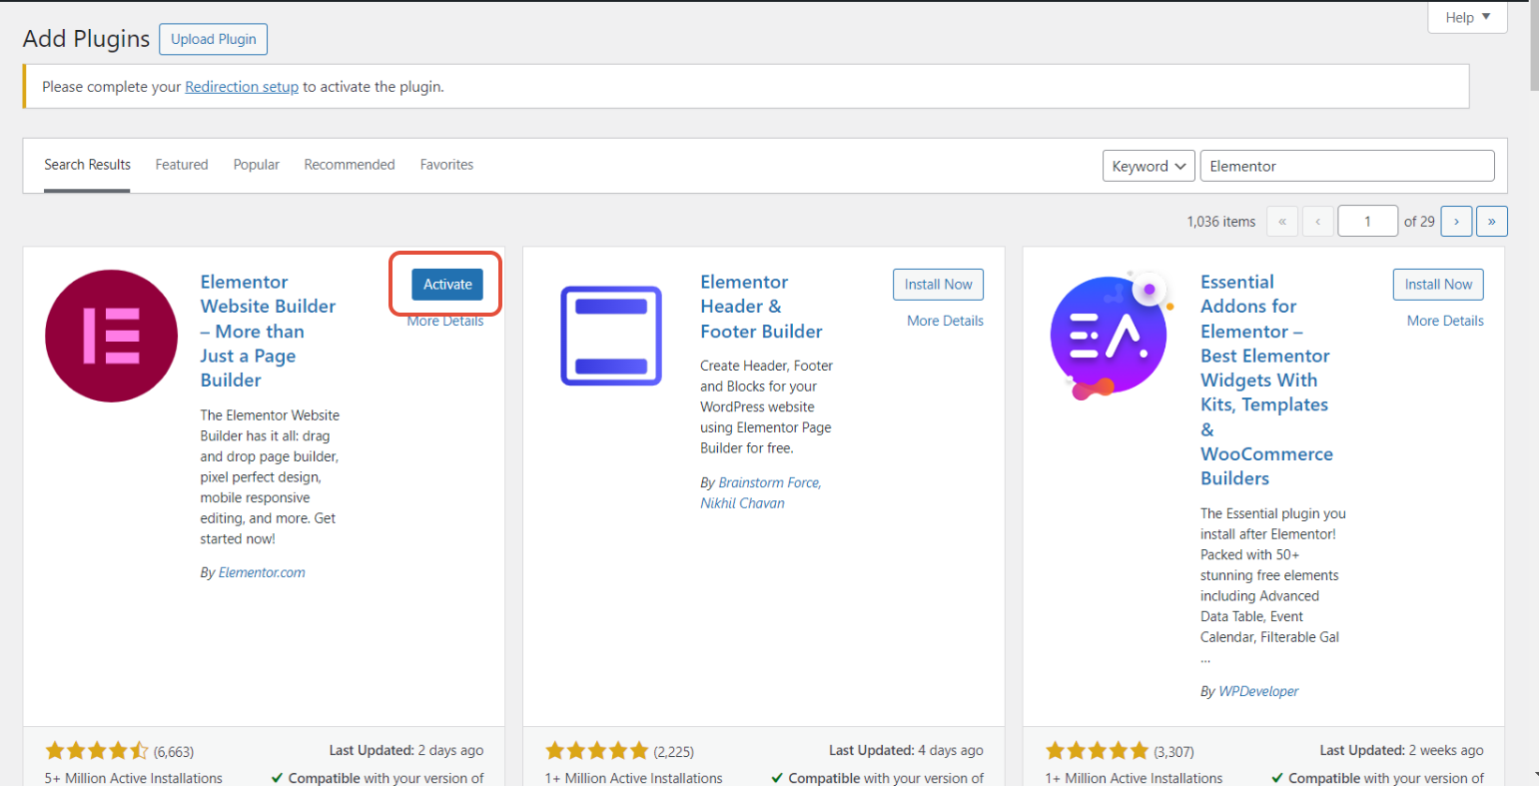Image resolution: width=1539 pixels, height=786 pixels.
Task: Click 'Last Updated: 2 weeks ago' text
Action: pos(1401,750)
